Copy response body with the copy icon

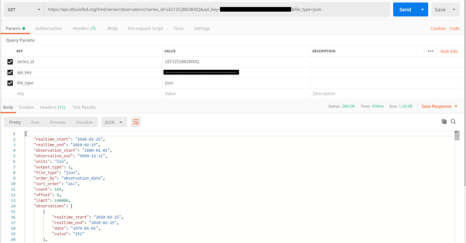444,121
